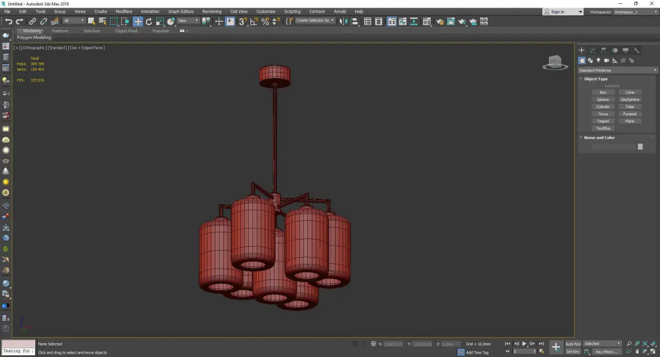660x357 pixels.
Task: Click the Undo arrow icon
Action: click(8, 21)
